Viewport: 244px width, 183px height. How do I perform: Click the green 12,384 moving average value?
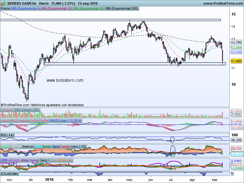tap(236, 48)
